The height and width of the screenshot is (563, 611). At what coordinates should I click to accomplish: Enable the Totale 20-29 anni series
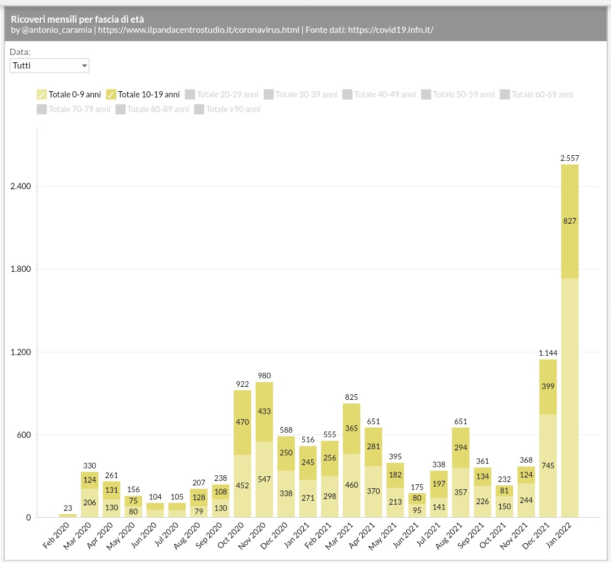tap(190, 95)
